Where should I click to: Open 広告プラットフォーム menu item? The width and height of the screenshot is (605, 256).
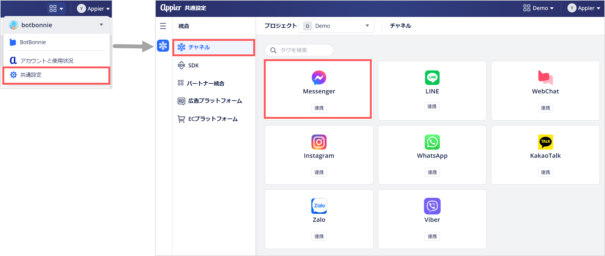tap(214, 101)
